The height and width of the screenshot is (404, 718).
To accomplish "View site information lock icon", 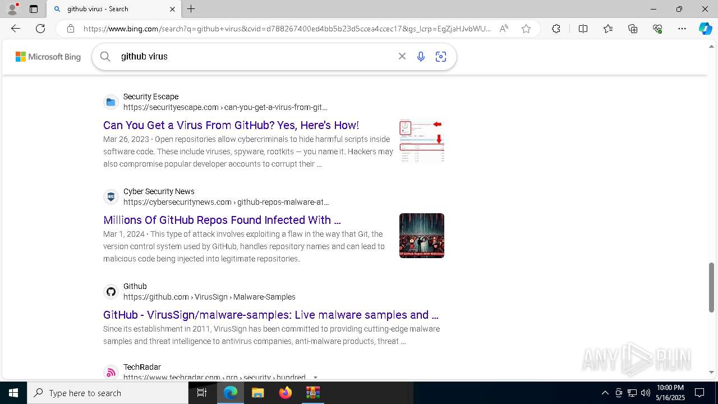I will pos(71,29).
